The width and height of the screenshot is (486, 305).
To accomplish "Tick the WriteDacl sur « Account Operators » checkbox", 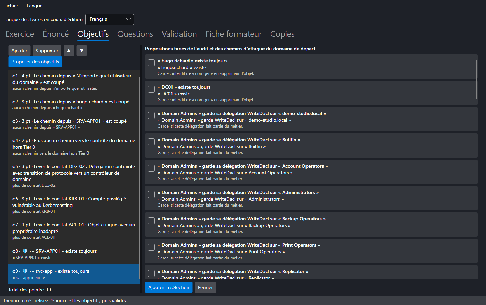I will [x=151, y=168].
